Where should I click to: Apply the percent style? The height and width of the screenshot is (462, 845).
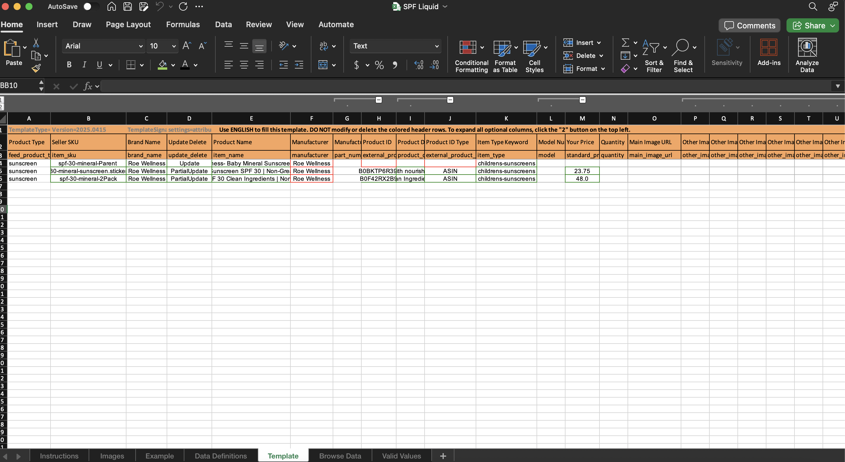(379, 65)
